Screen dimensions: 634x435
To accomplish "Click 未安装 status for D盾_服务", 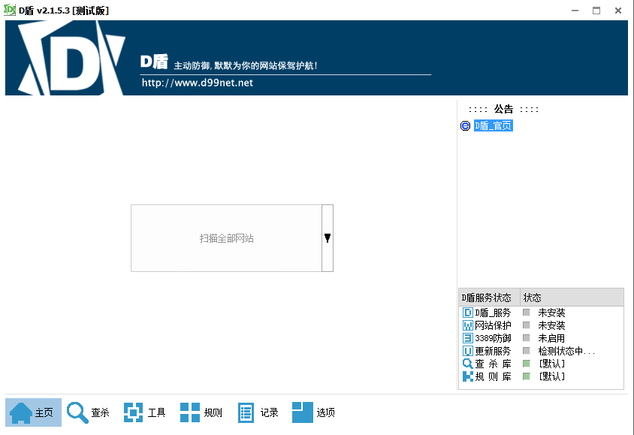I will pos(551,313).
